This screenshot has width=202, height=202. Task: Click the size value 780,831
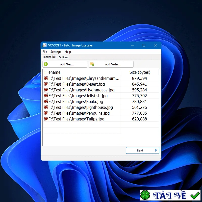[x=139, y=102]
